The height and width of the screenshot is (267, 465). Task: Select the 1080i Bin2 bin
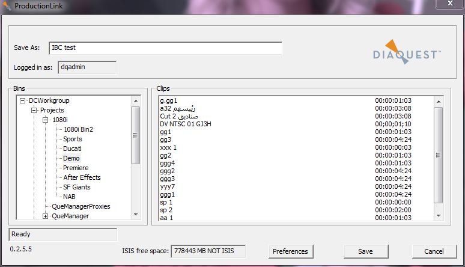click(78, 129)
